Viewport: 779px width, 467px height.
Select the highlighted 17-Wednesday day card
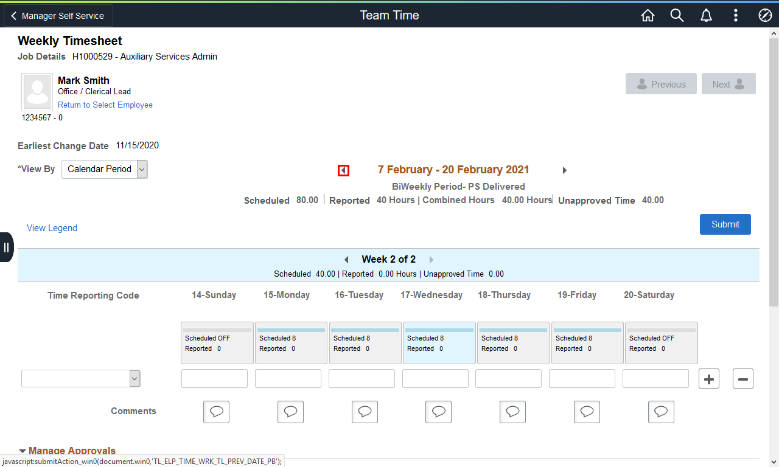[x=439, y=343]
